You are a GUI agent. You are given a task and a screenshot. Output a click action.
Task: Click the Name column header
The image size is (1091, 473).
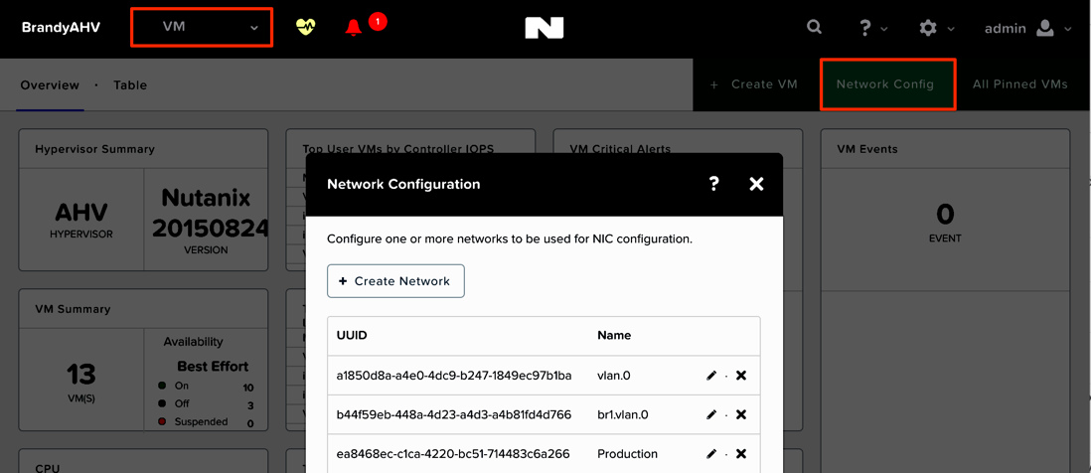[614, 335]
